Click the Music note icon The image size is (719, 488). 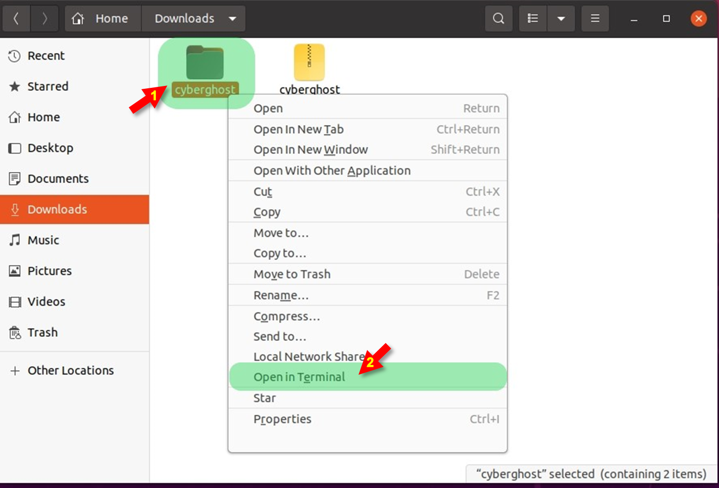pos(15,240)
